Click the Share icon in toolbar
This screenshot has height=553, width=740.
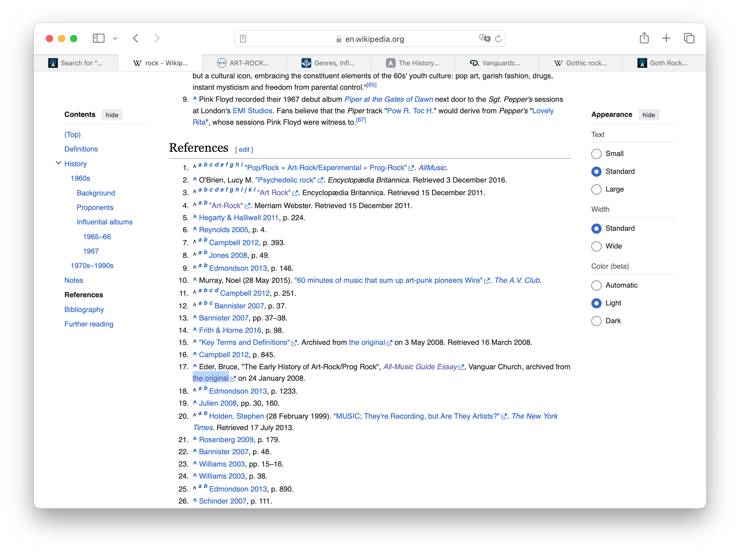pyautogui.click(x=644, y=39)
